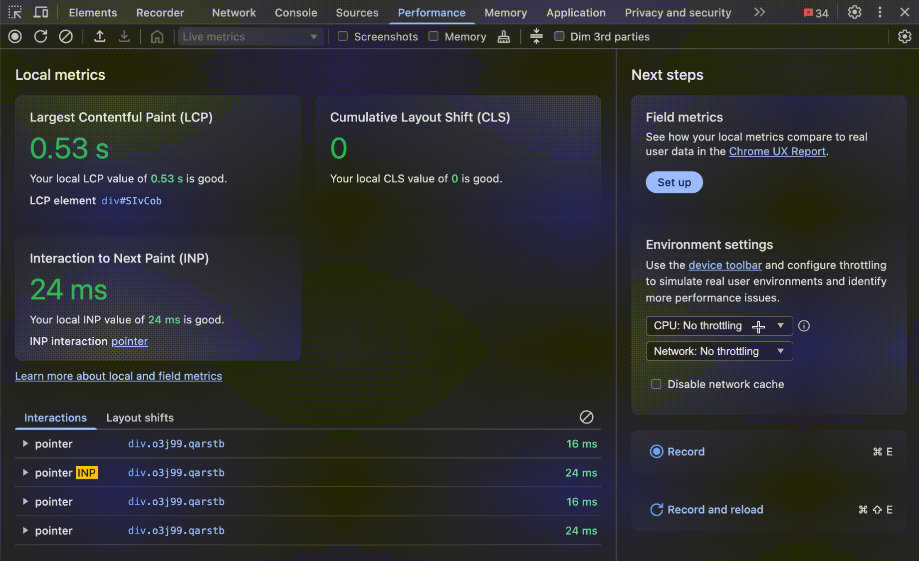Check Disable network cache
This screenshot has height=561, width=919.
(x=656, y=384)
